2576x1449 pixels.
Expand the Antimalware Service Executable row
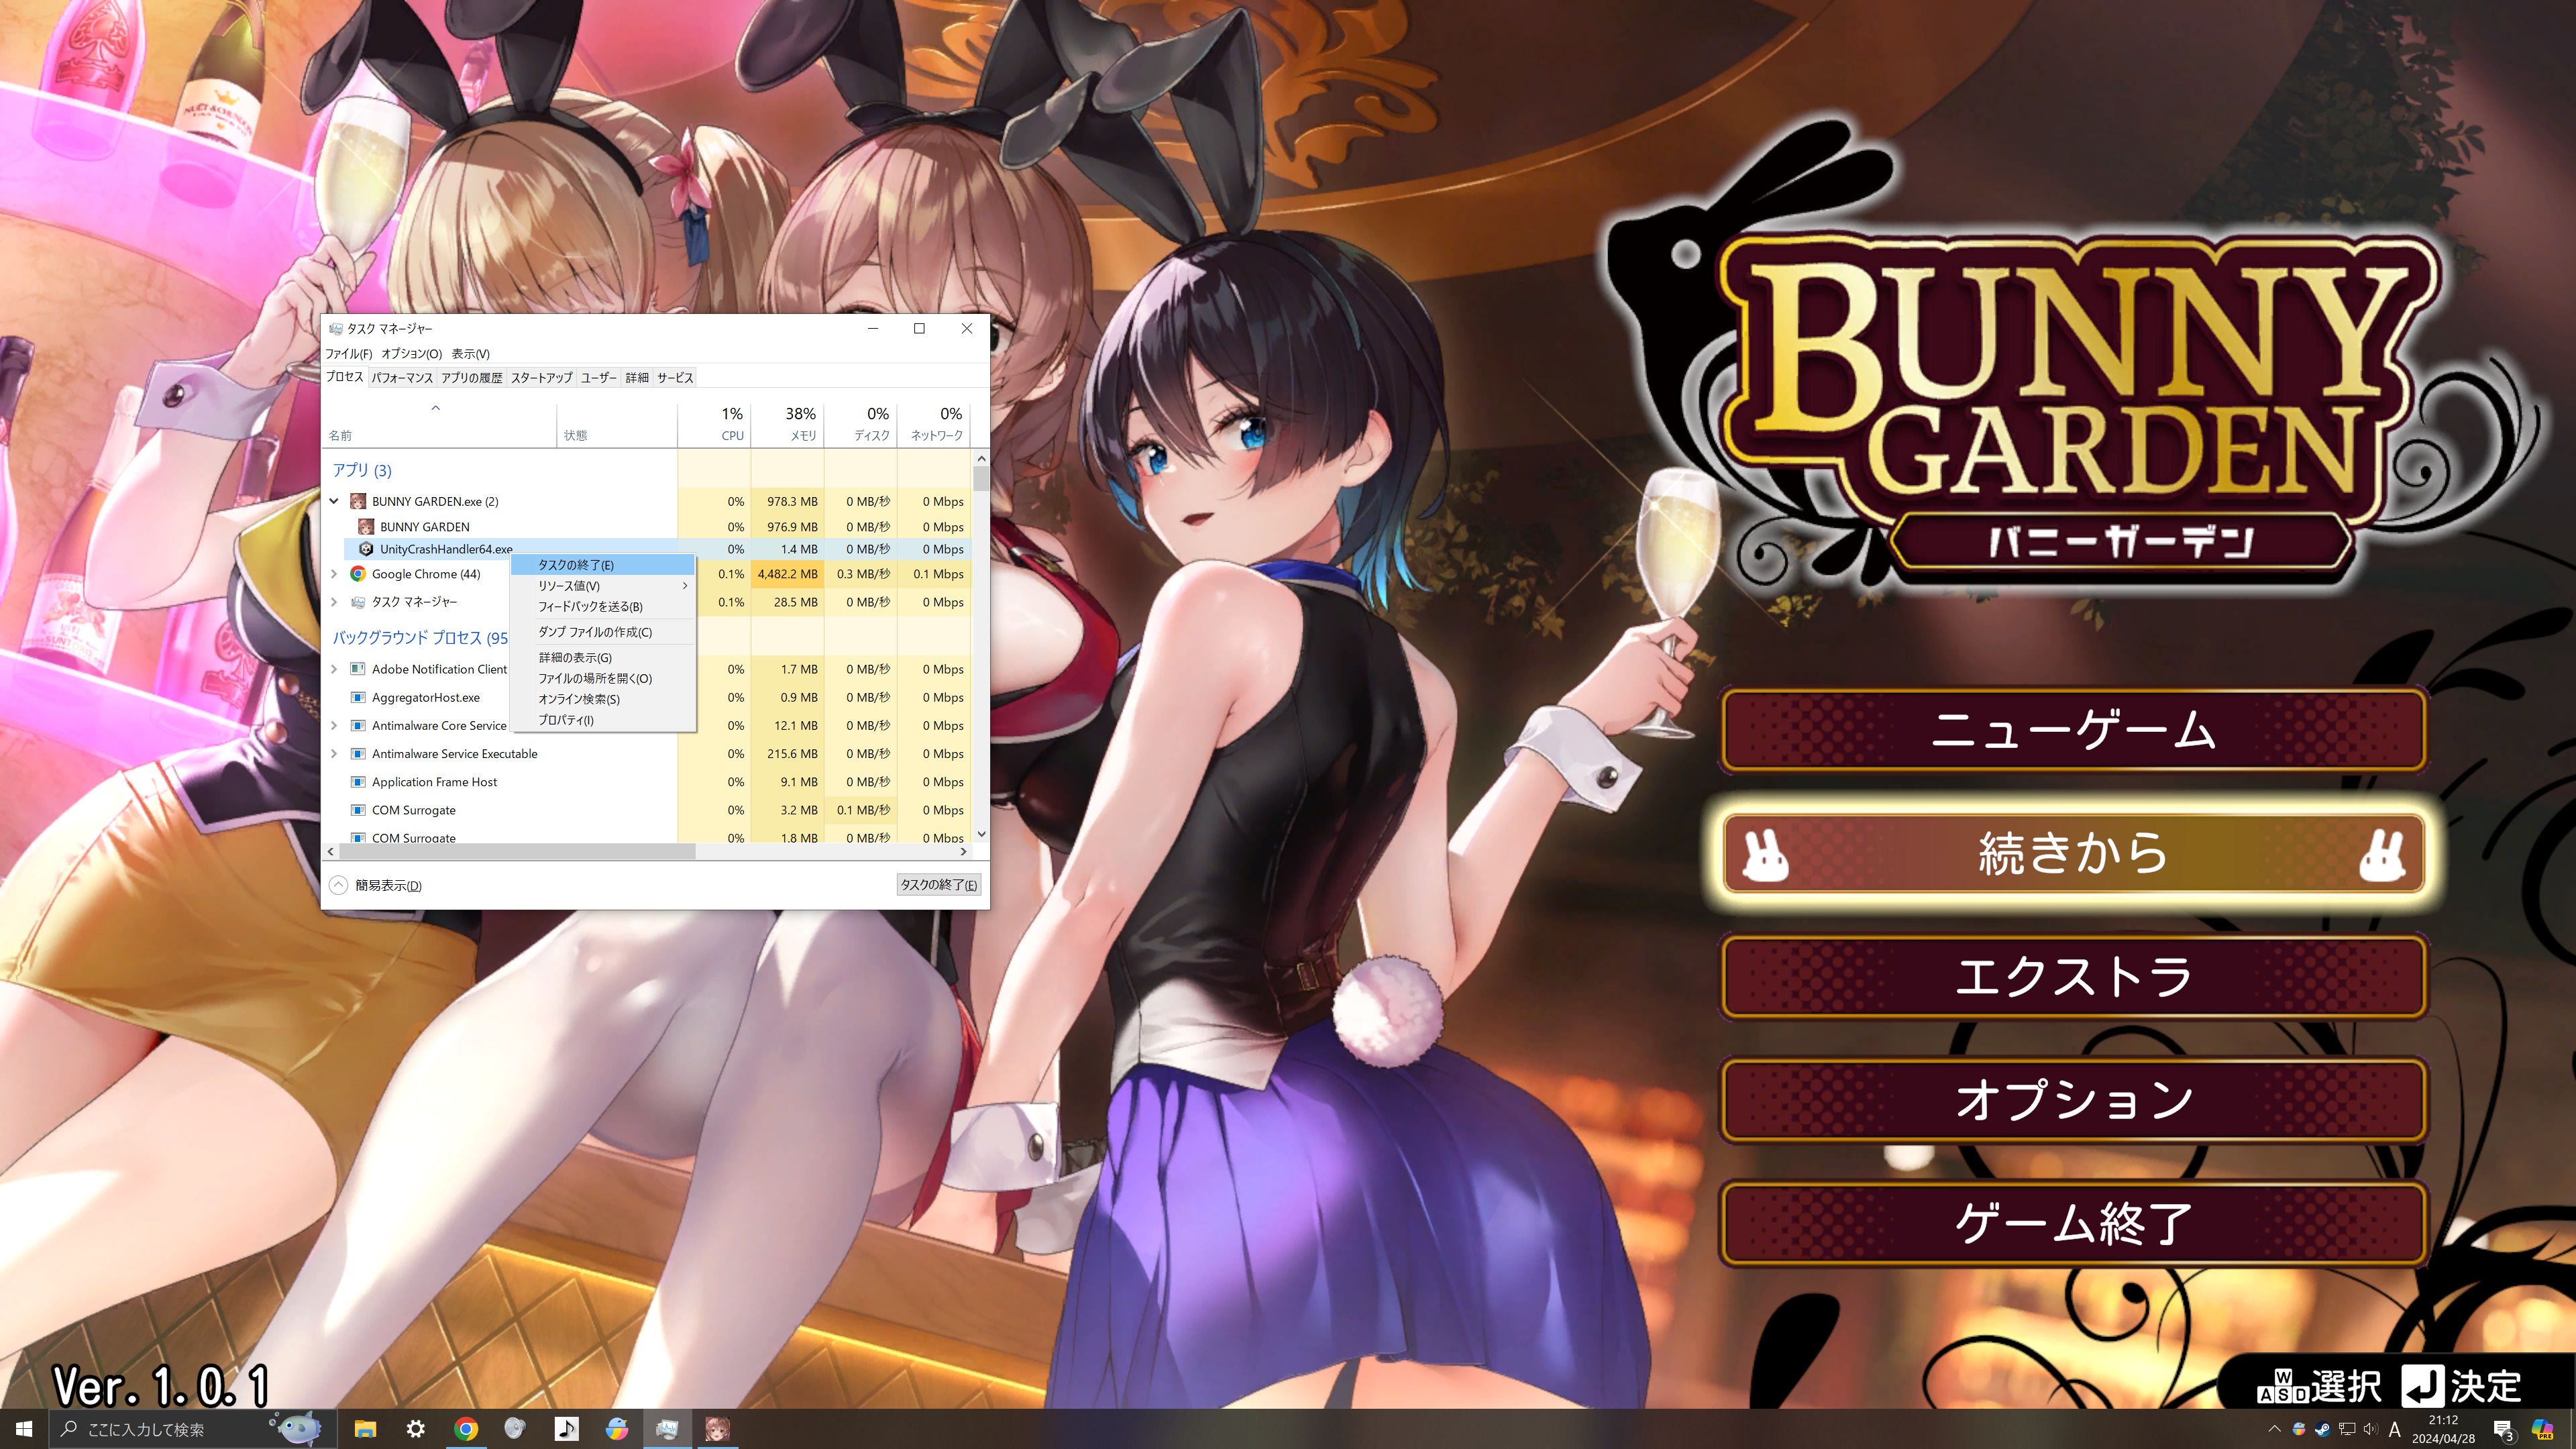pyautogui.click(x=334, y=754)
